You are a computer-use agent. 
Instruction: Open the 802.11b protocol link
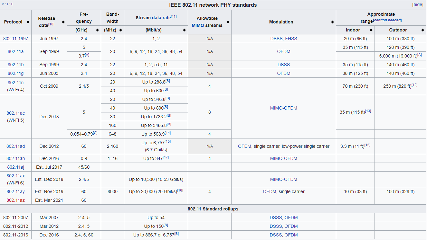(15, 65)
